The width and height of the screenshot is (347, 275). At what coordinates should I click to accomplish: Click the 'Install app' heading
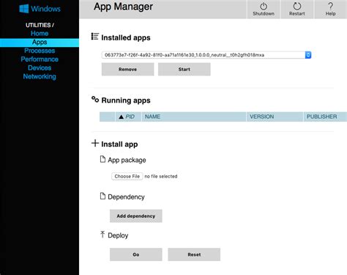119,144
